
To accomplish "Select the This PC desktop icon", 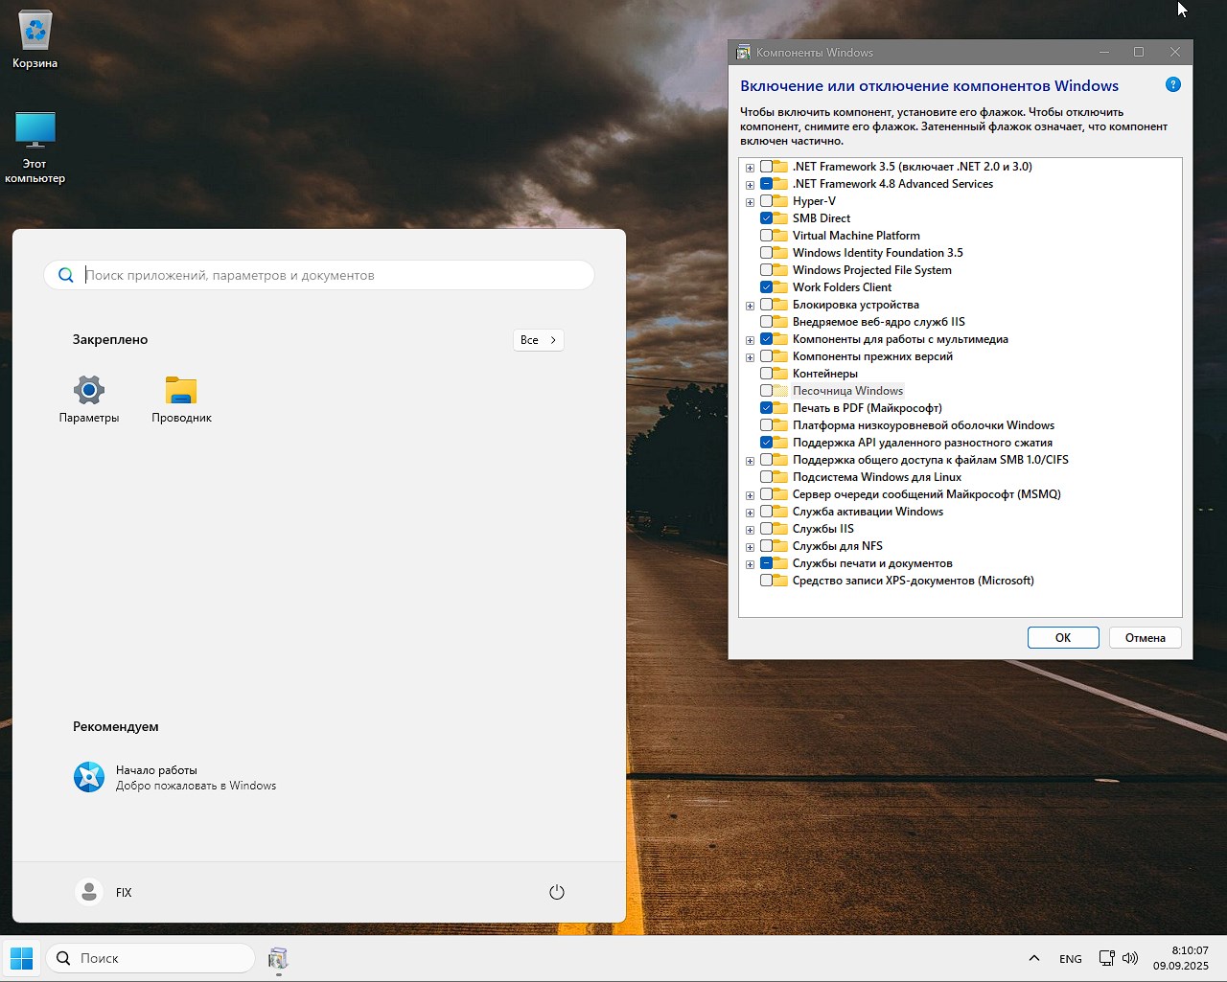I will click(35, 130).
